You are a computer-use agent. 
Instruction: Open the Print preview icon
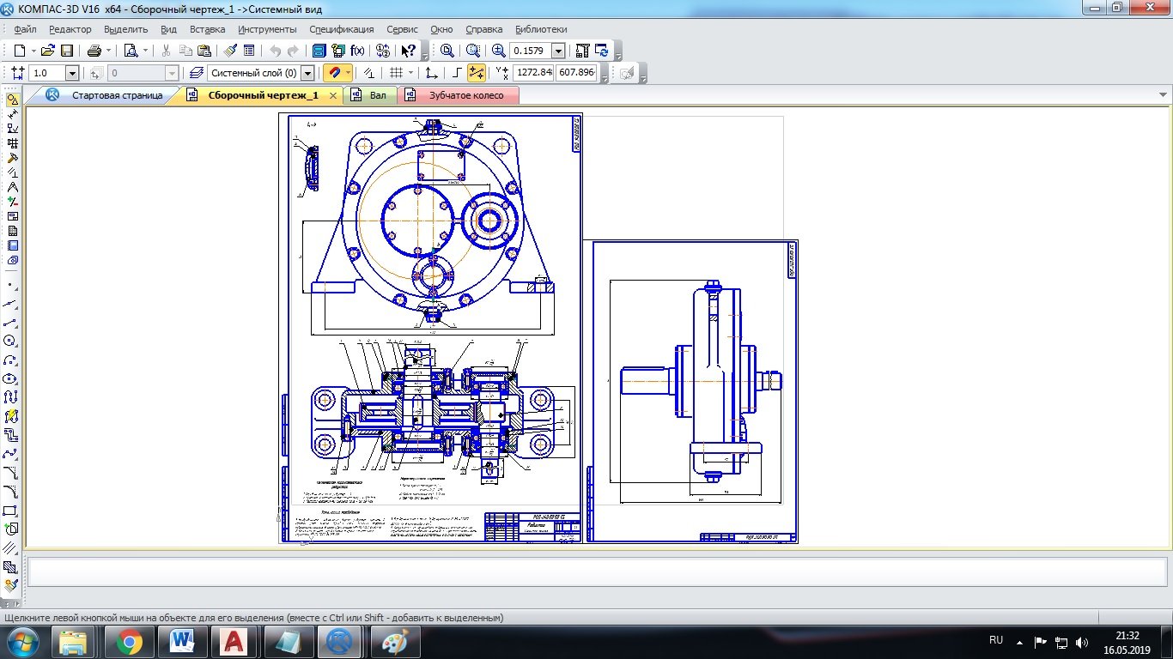tap(131, 51)
